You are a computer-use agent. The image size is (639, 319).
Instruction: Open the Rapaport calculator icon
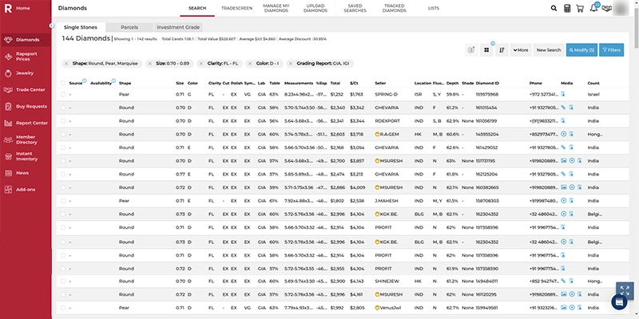tap(567, 8)
